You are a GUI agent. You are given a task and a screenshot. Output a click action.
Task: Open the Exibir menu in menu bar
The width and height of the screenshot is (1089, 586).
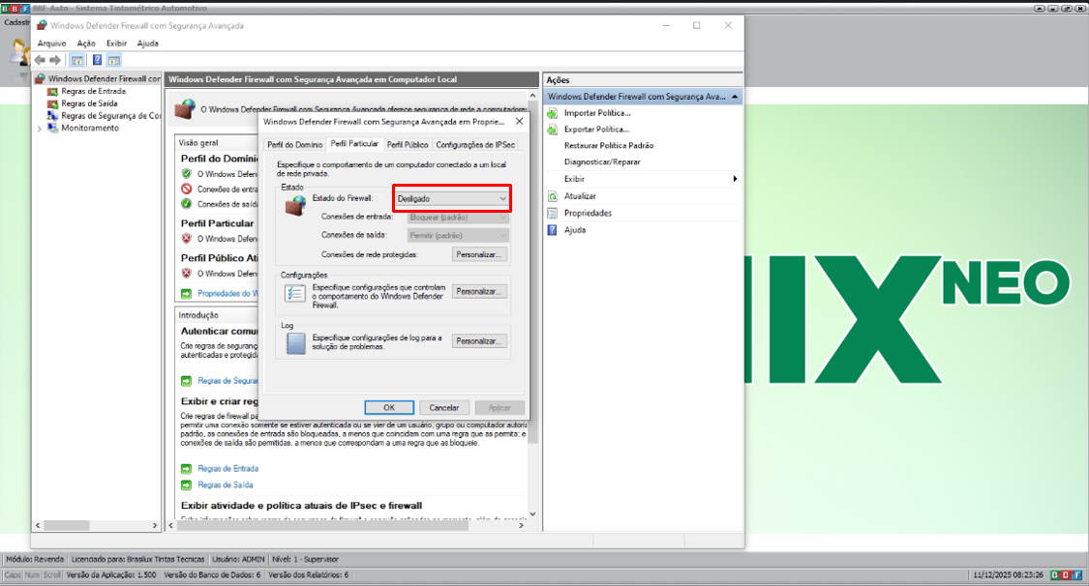pos(117,43)
